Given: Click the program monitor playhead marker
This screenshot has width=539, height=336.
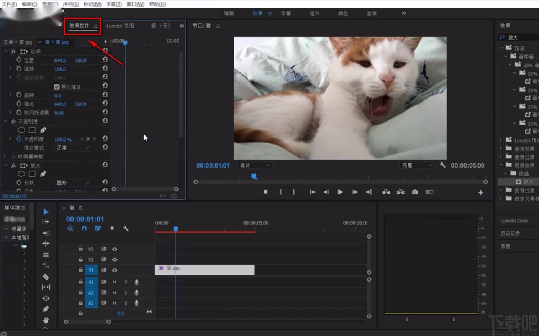Looking at the screenshot, I should pos(254,176).
